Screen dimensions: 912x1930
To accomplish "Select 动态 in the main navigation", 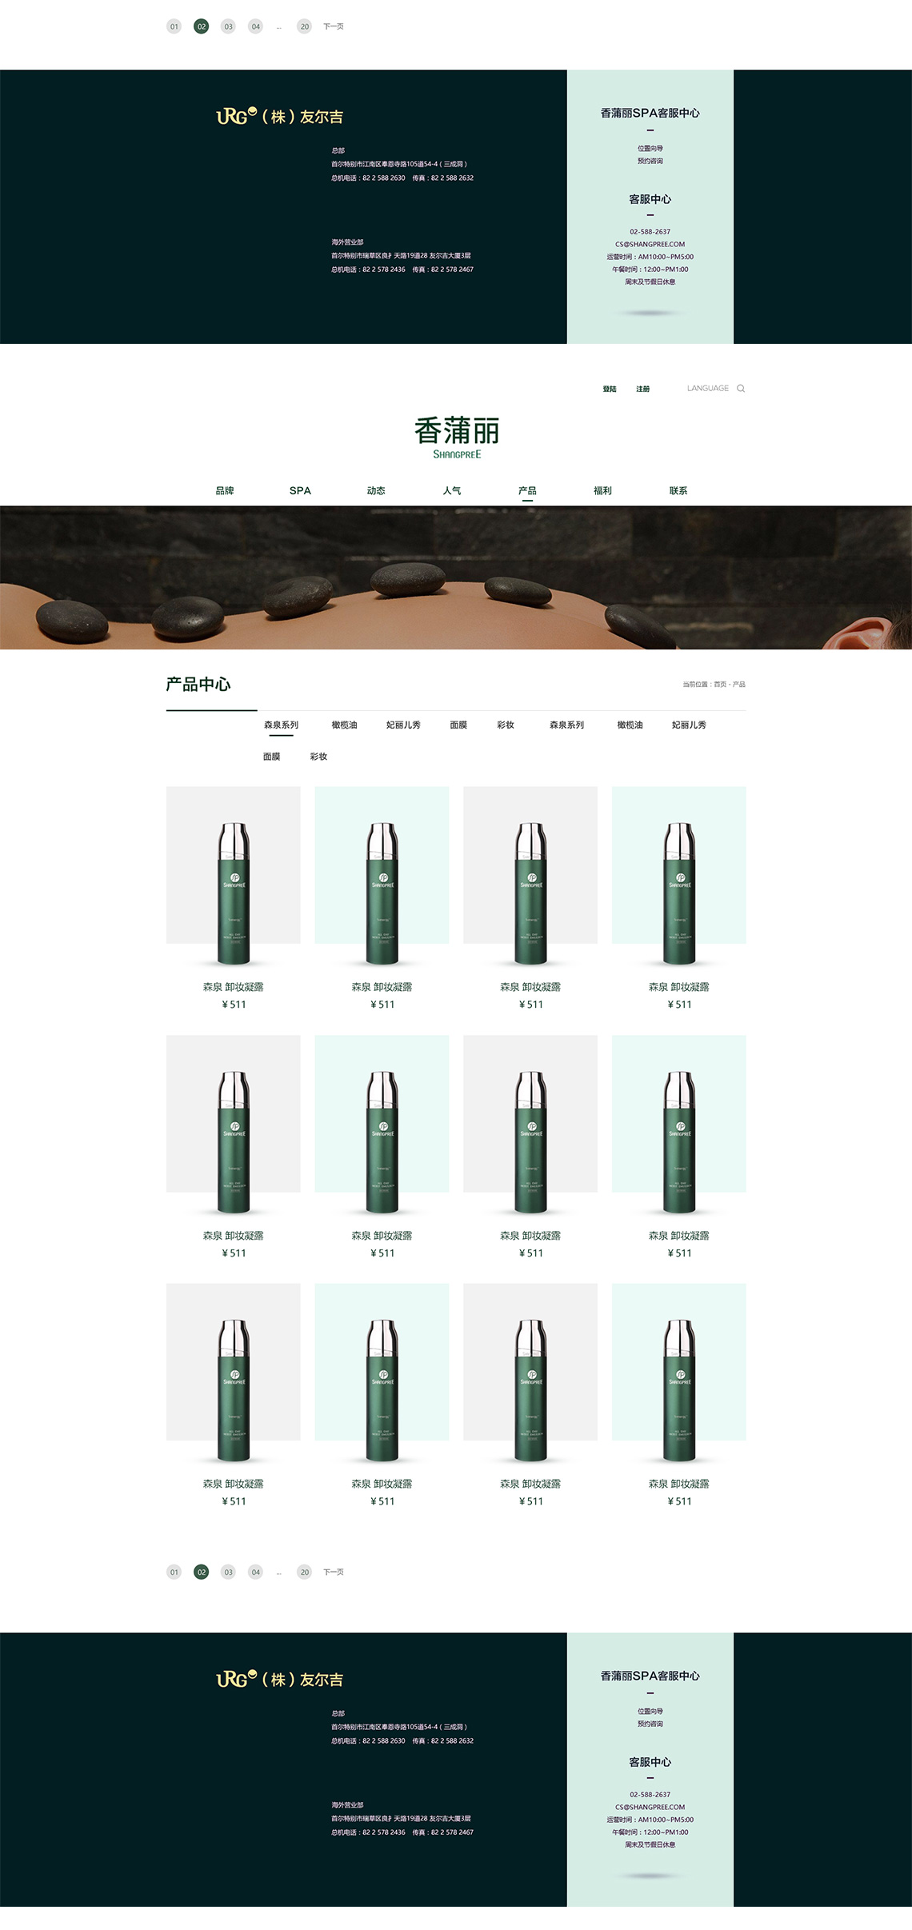I will (376, 491).
